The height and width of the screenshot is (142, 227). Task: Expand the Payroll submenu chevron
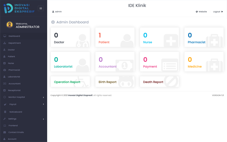click(x=43, y=104)
